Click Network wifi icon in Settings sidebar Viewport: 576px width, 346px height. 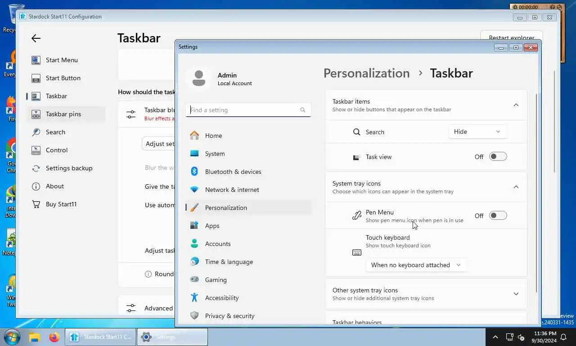coord(194,190)
